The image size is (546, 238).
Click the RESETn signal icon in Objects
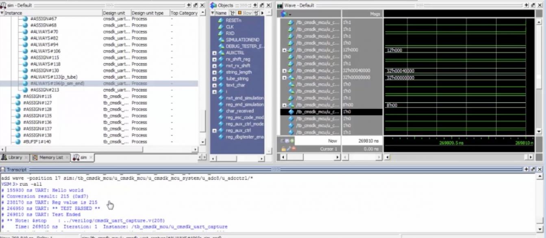(x=221, y=20)
